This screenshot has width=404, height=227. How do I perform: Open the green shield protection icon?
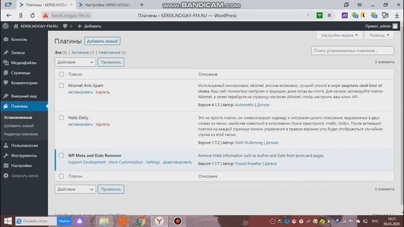coord(319,15)
